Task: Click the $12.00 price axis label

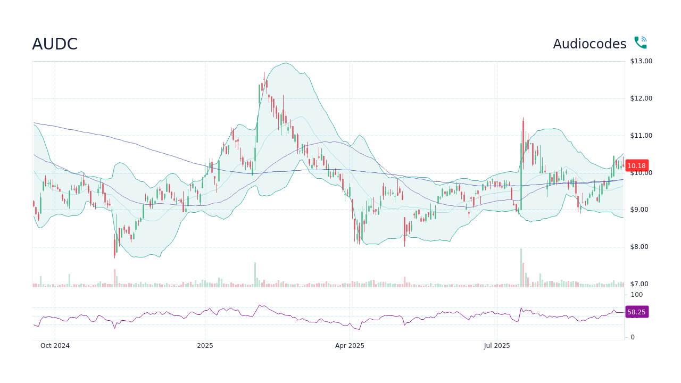Action: [x=641, y=98]
